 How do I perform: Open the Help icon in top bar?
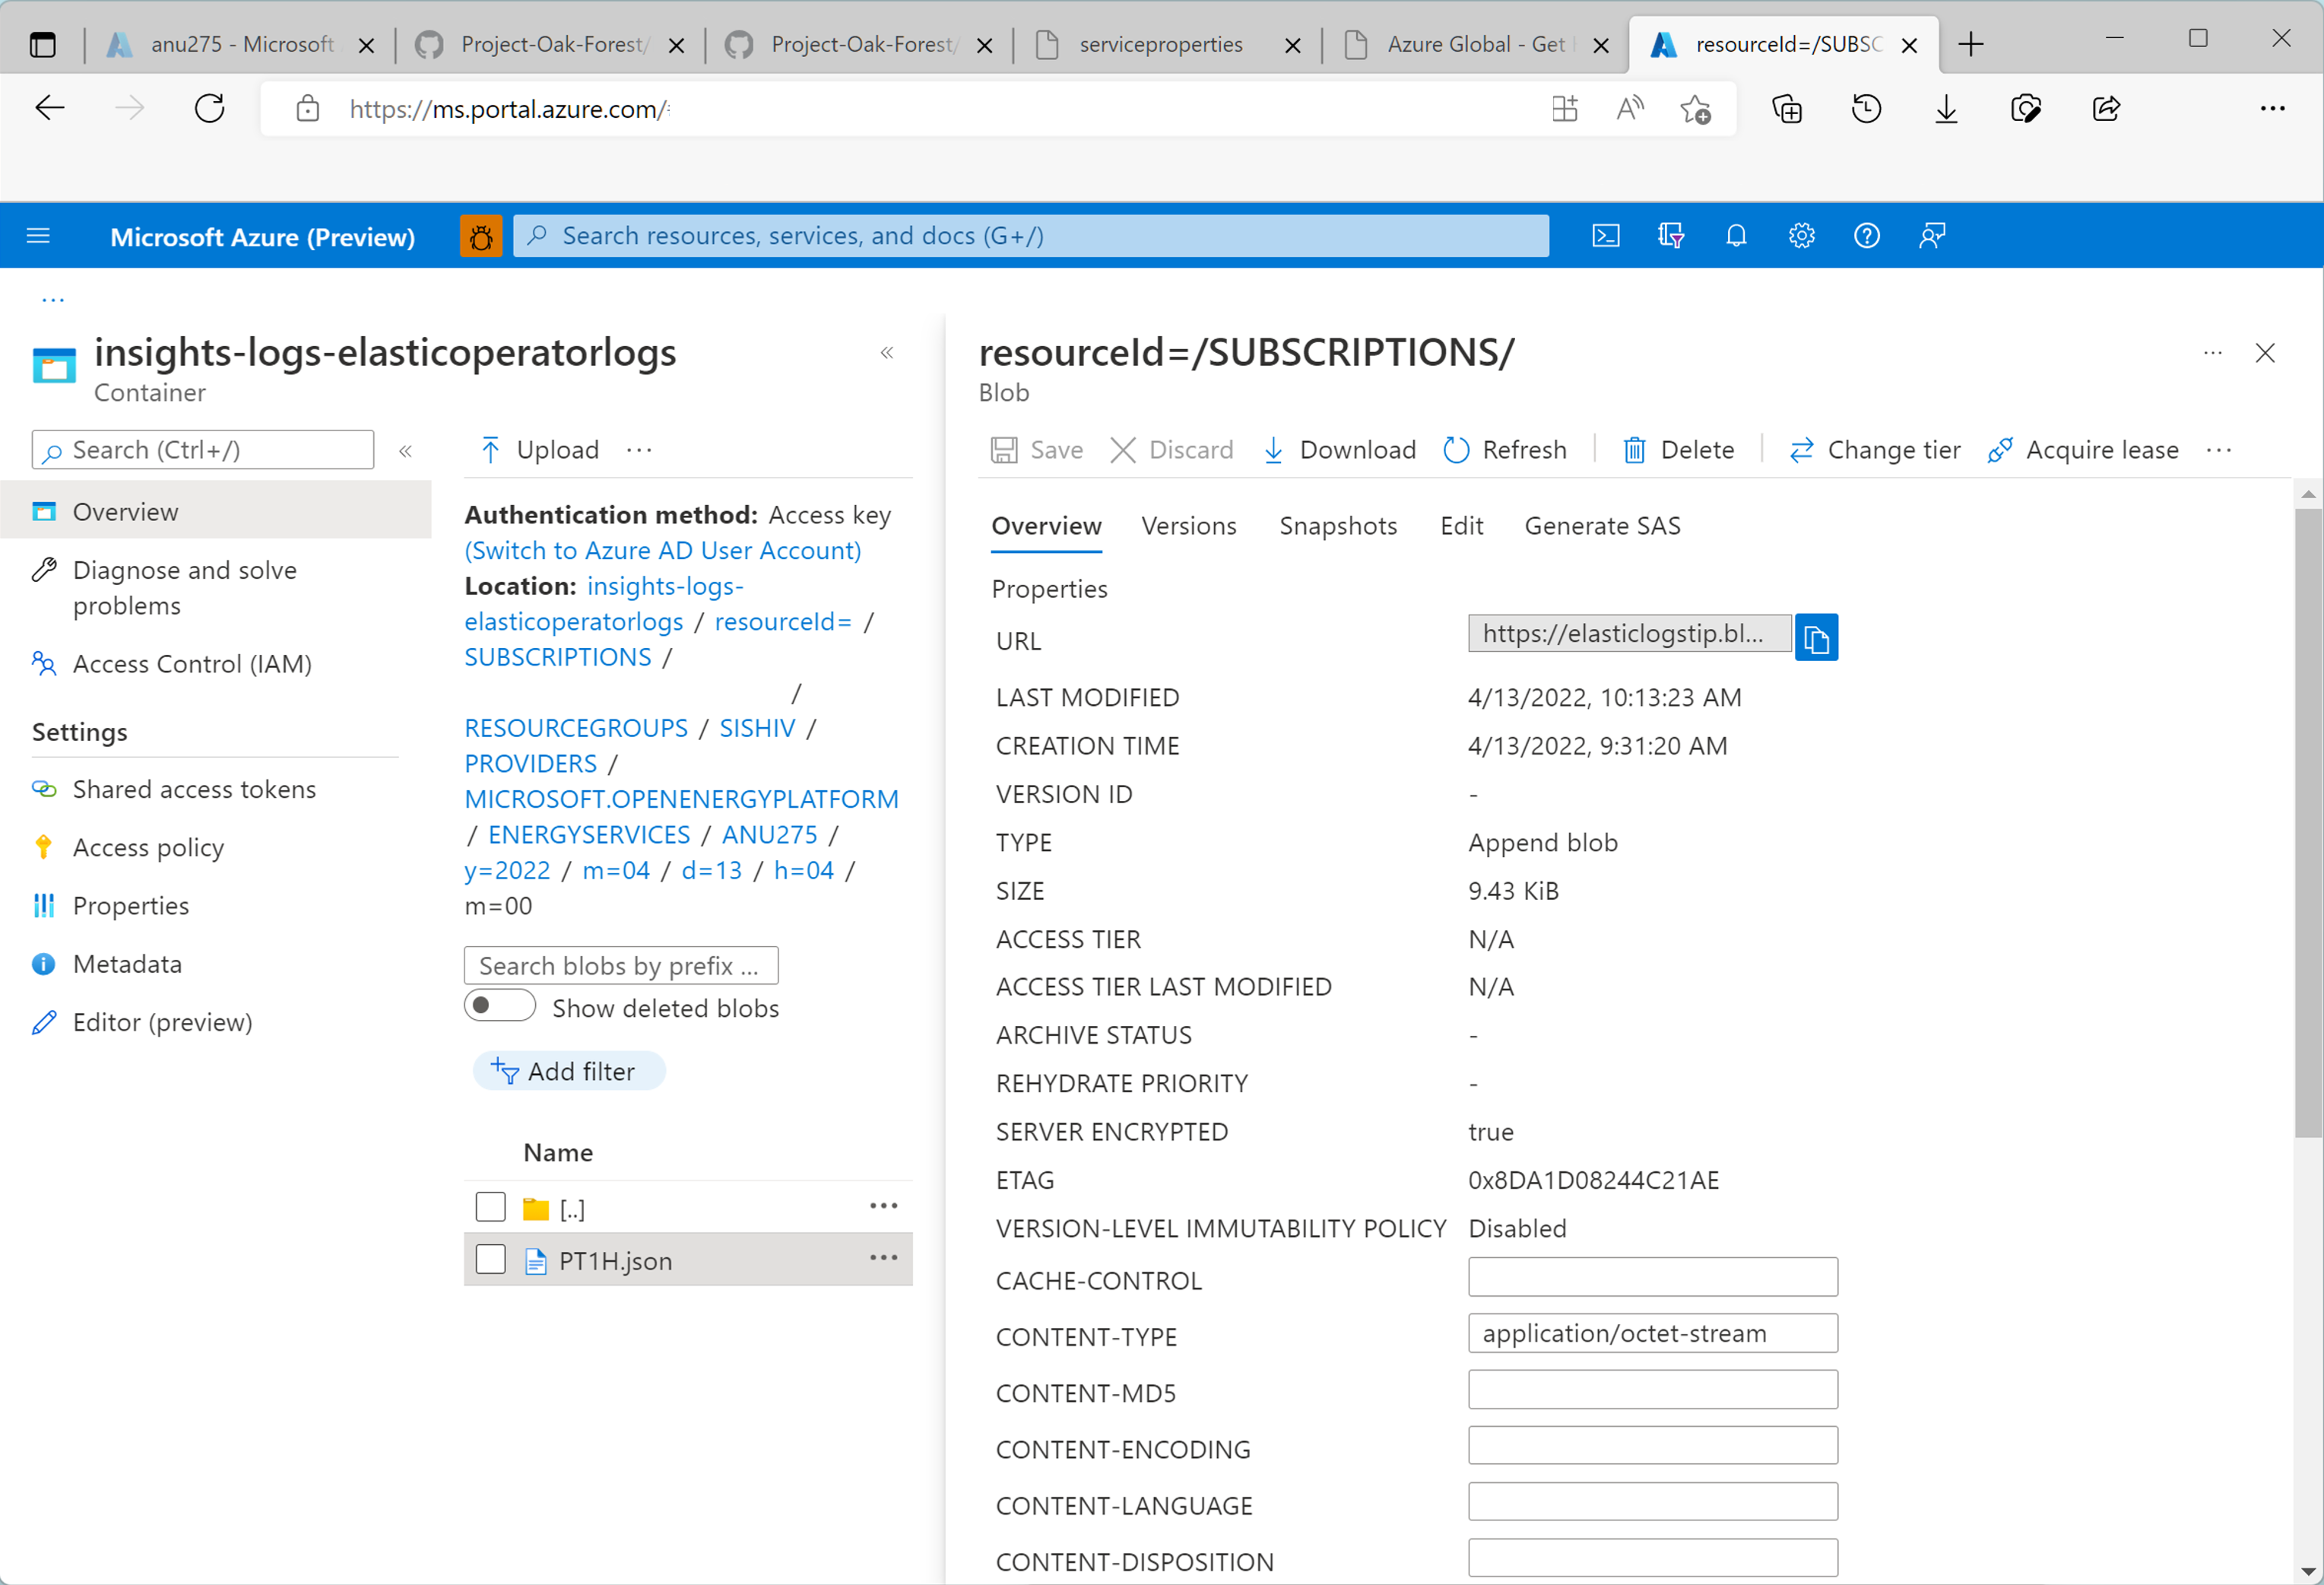tap(1867, 235)
